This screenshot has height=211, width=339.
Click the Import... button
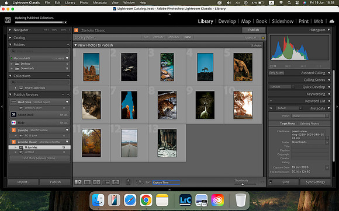coord(23,182)
